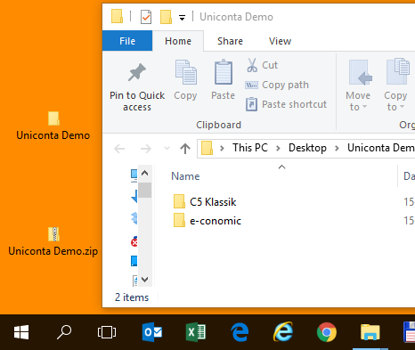Click the title bar folder icon
Screen dimensions: 415x350
click(x=117, y=16)
